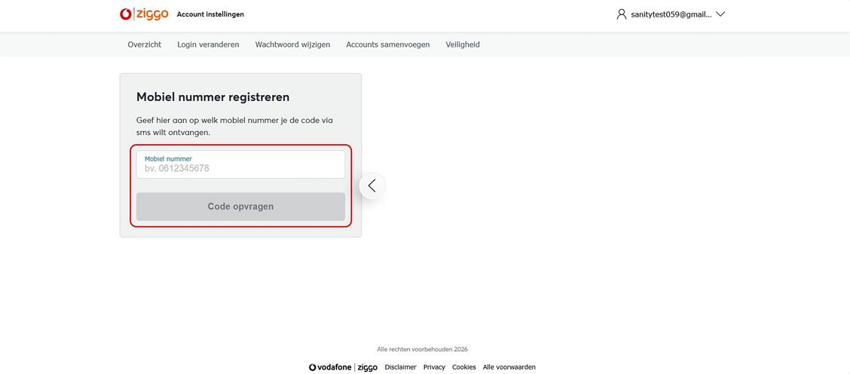Expand the account chevron arrow
The width and height of the screenshot is (850, 374).
[x=720, y=14]
